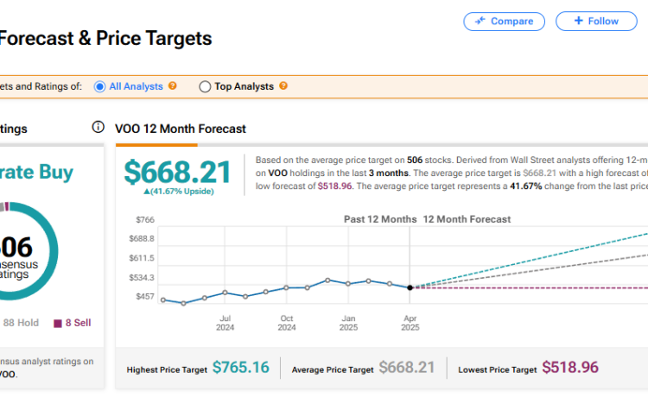This screenshot has height=397, width=648.
Task: Select the All Analysts radio button
Action: pos(100,86)
